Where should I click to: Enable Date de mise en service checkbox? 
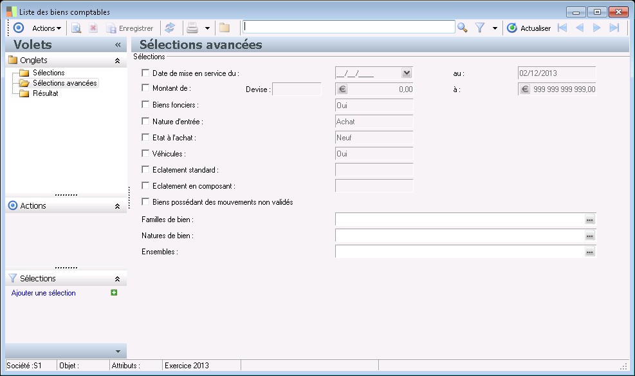coord(145,73)
